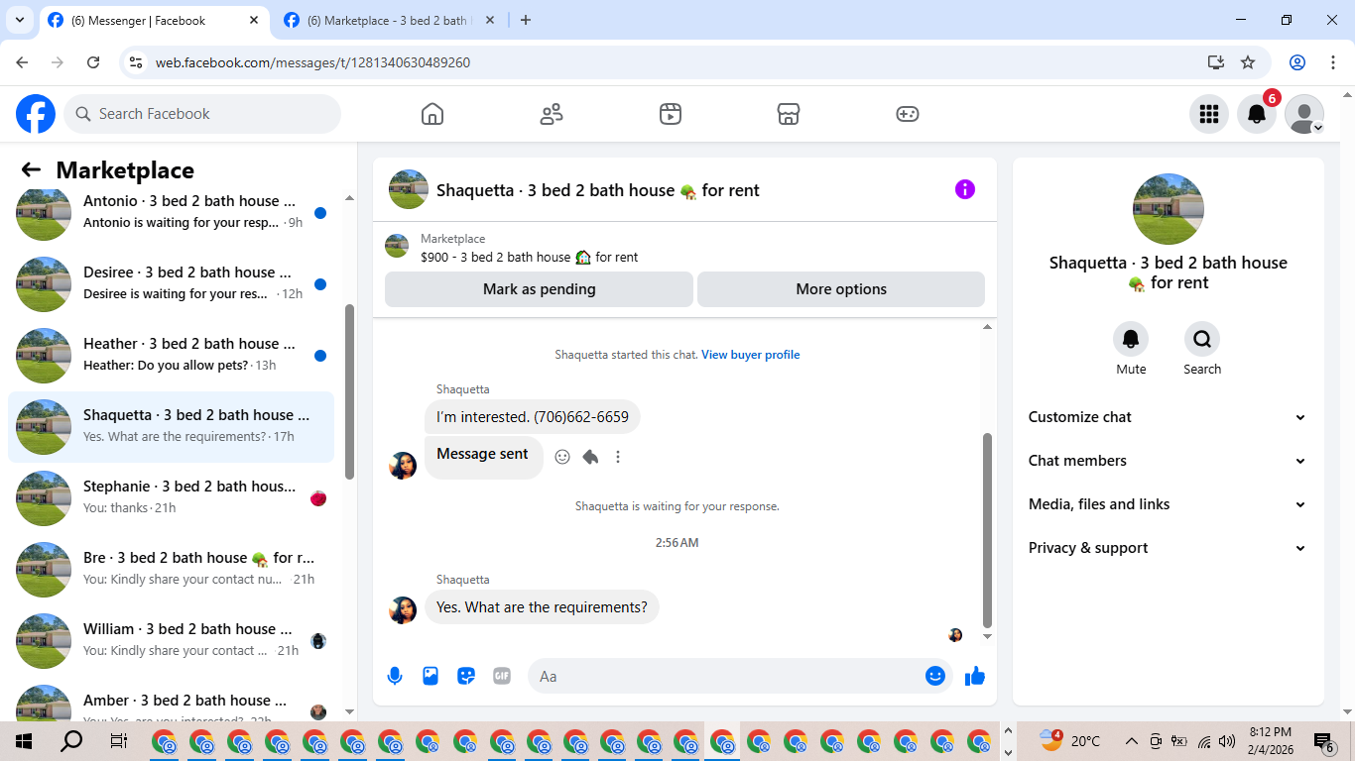The height and width of the screenshot is (761, 1355).
Task: Open Heather's conversation about pets
Action: point(171,356)
